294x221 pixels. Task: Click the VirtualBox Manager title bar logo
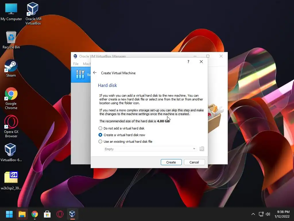76,56
